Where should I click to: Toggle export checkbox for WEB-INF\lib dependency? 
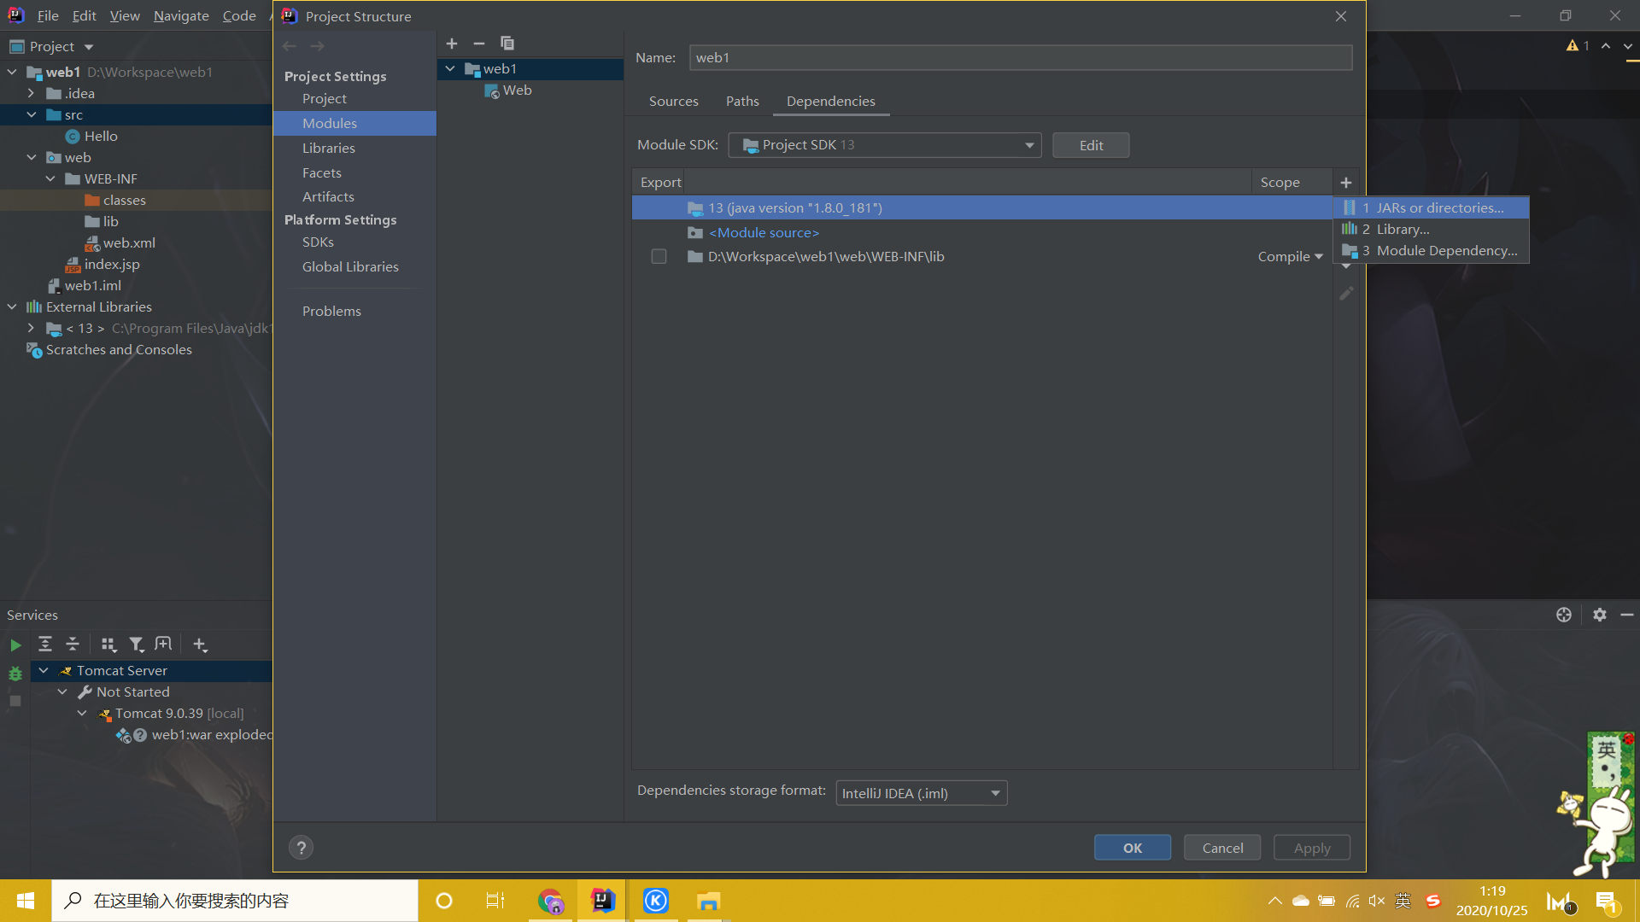(659, 257)
